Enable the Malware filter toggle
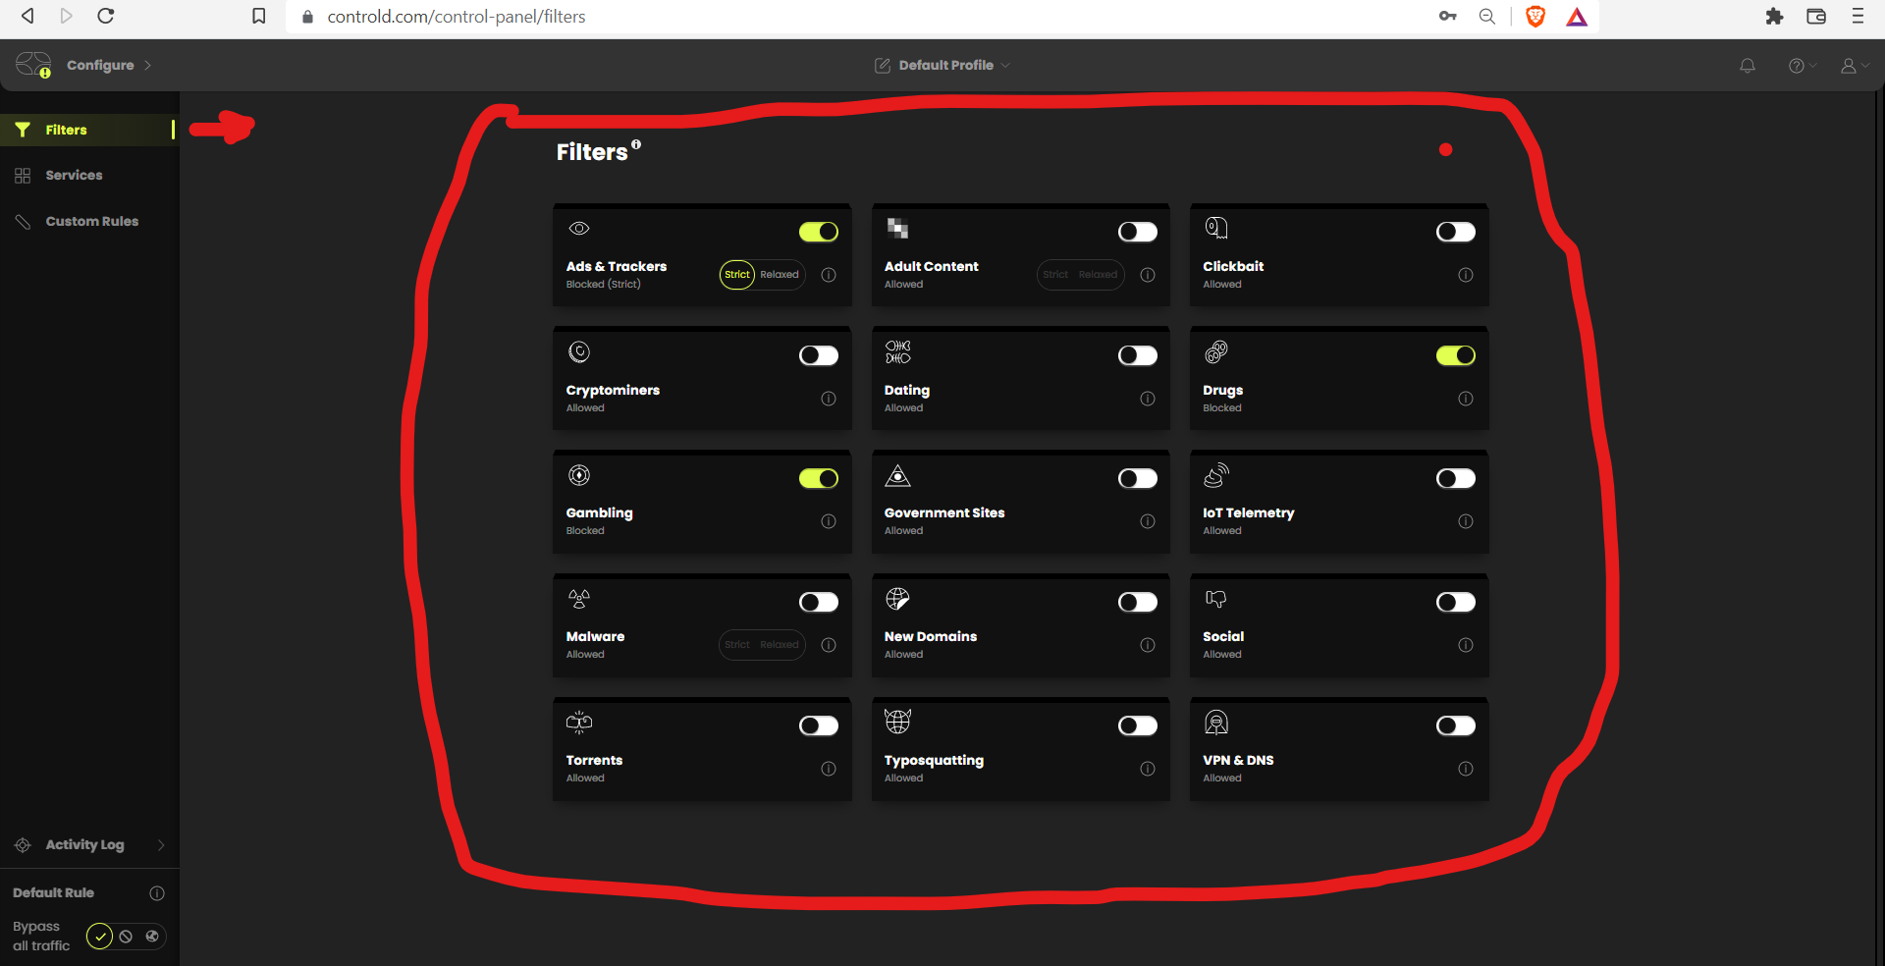Viewport: 1885px width, 966px height. point(818,602)
